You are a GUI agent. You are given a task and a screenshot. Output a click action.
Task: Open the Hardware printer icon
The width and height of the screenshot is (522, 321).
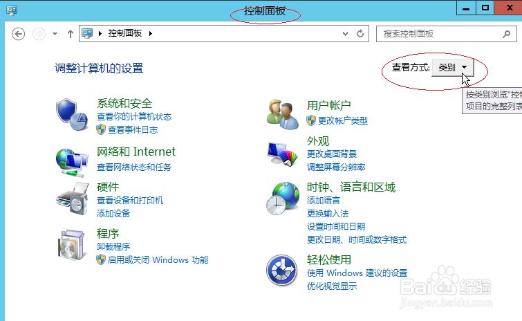(x=72, y=199)
